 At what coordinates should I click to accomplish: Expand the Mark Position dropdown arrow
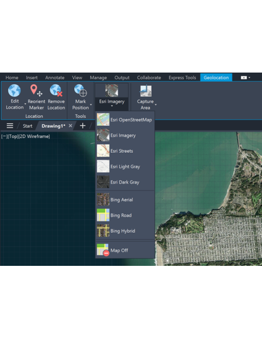(91, 104)
